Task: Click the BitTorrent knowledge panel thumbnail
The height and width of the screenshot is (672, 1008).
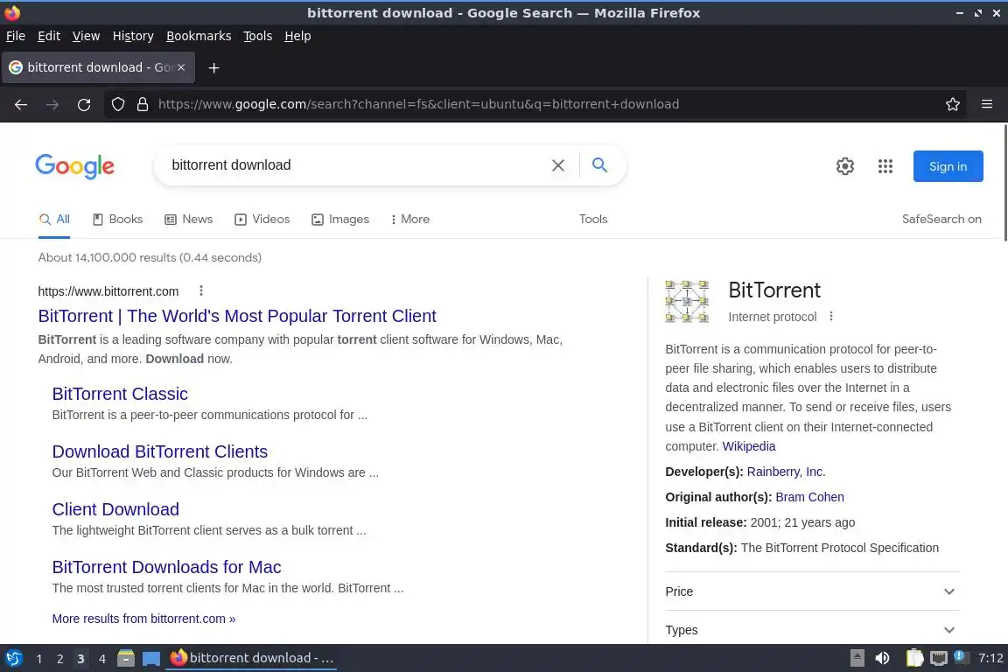Action: click(x=687, y=301)
